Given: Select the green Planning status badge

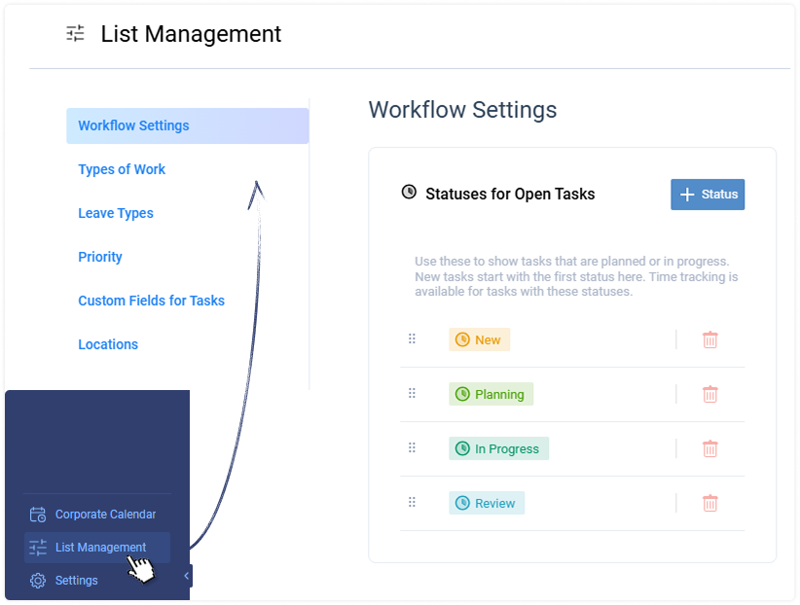Looking at the screenshot, I should 491,393.
